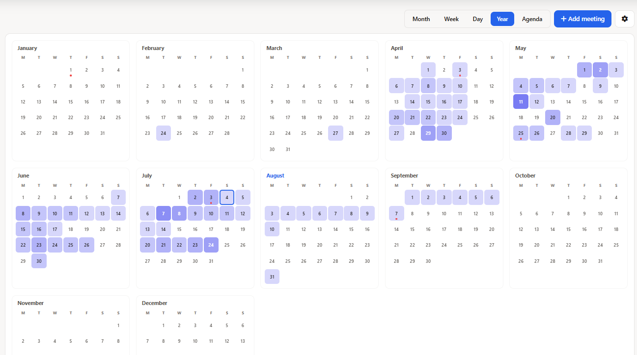Select the Year view tab

tap(502, 19)
